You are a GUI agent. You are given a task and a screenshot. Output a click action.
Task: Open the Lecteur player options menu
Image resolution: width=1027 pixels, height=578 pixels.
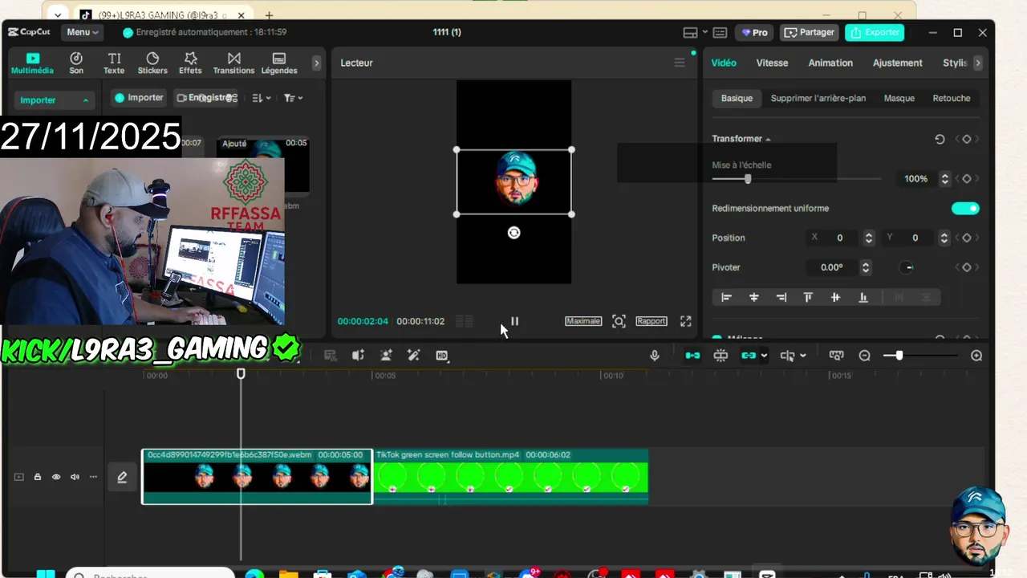680,63
